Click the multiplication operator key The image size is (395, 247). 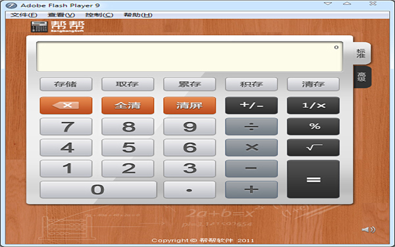[251, 148]
